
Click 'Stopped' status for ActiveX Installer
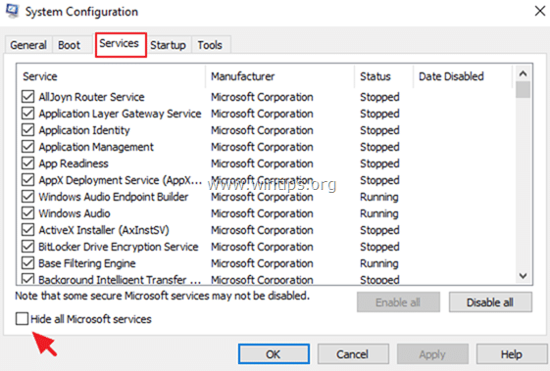point(379,230)
